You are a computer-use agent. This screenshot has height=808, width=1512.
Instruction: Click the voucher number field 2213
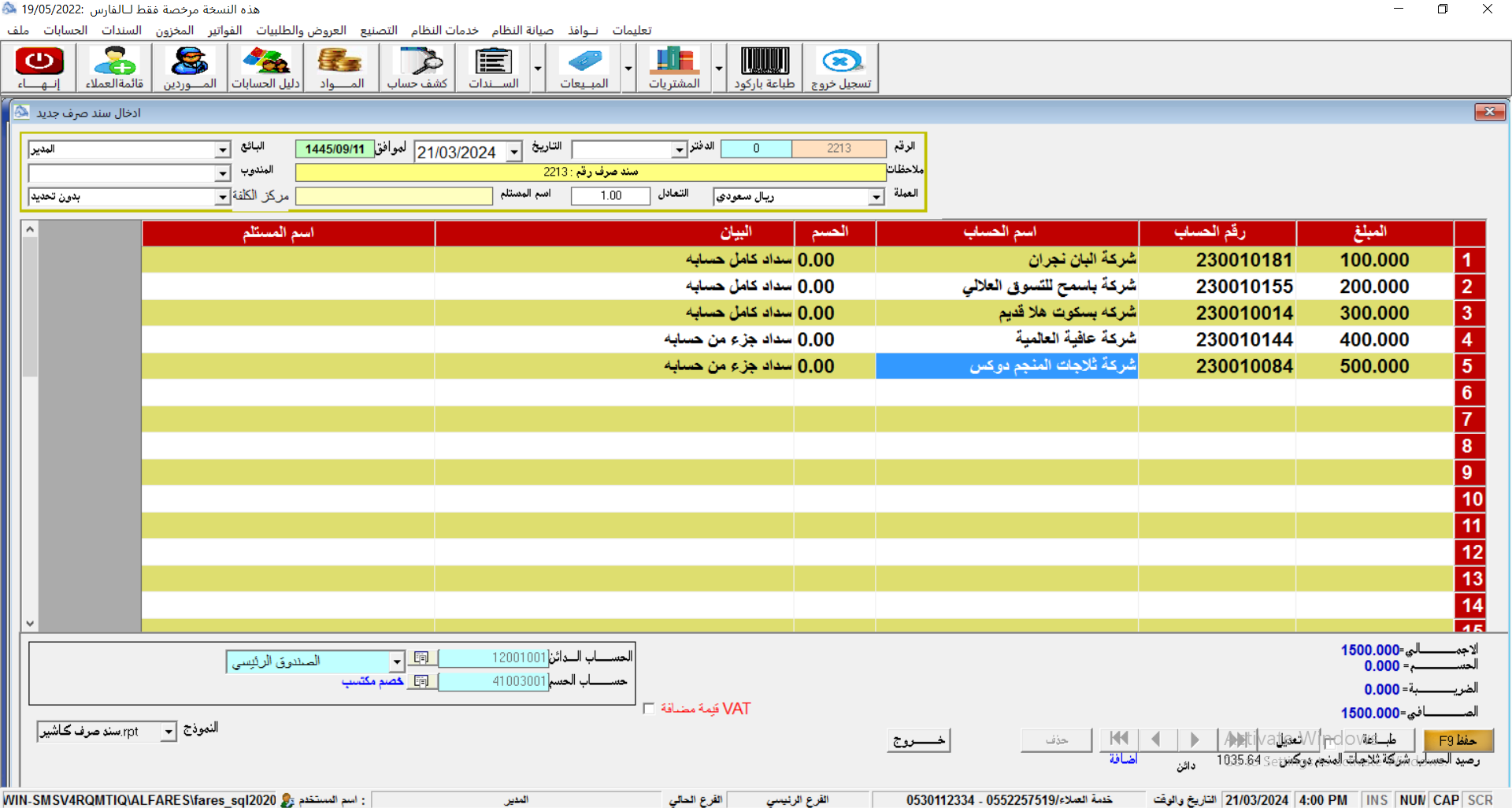click(839, 148)
